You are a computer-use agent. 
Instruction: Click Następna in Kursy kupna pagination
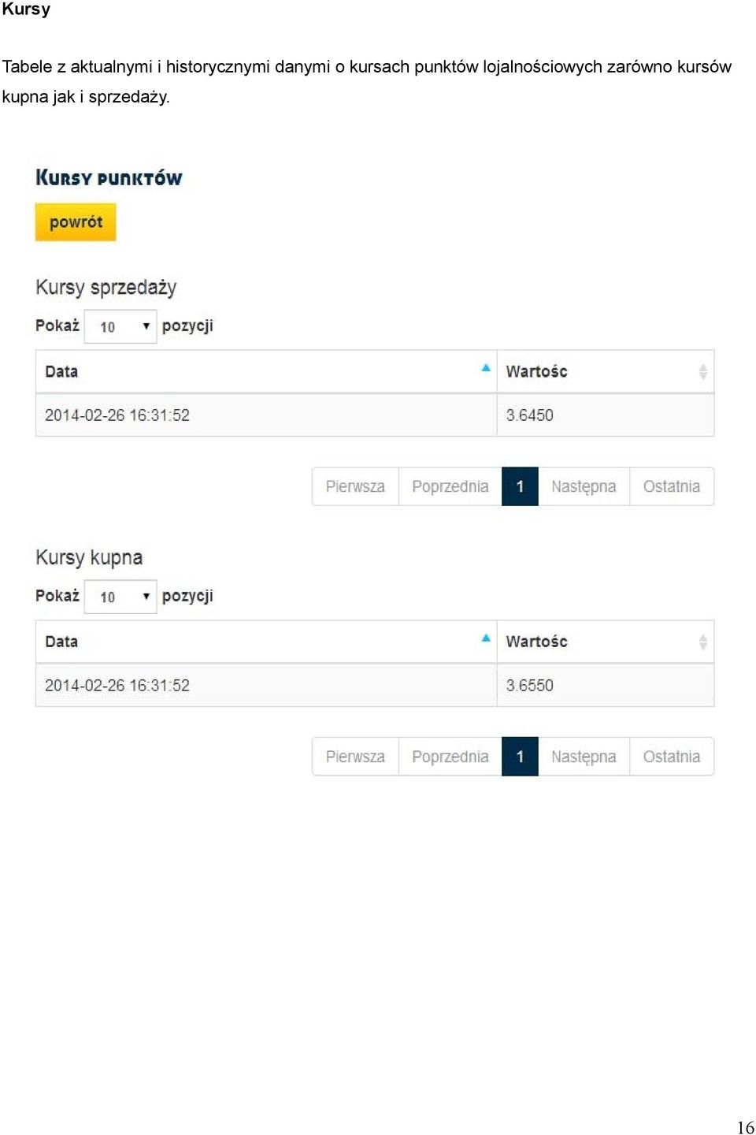[584, 757]
